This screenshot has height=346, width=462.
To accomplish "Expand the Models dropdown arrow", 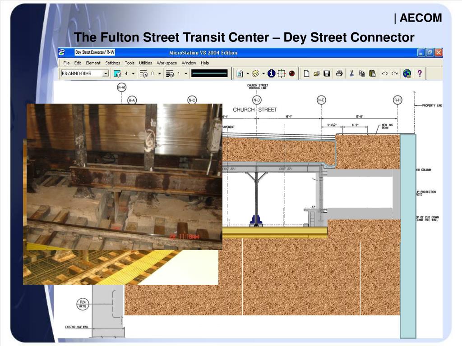I will click(x=248, y=73).
